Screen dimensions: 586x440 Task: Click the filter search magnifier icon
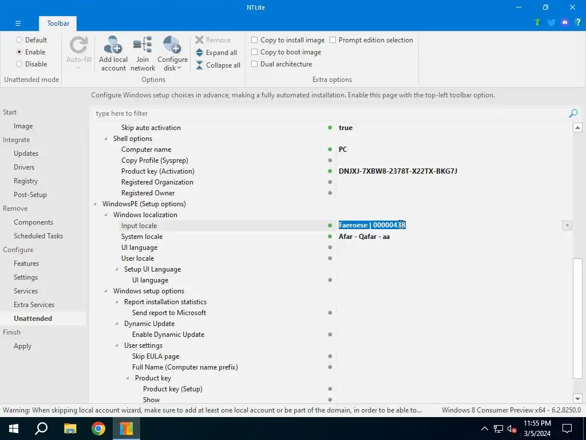pos(573,113)
